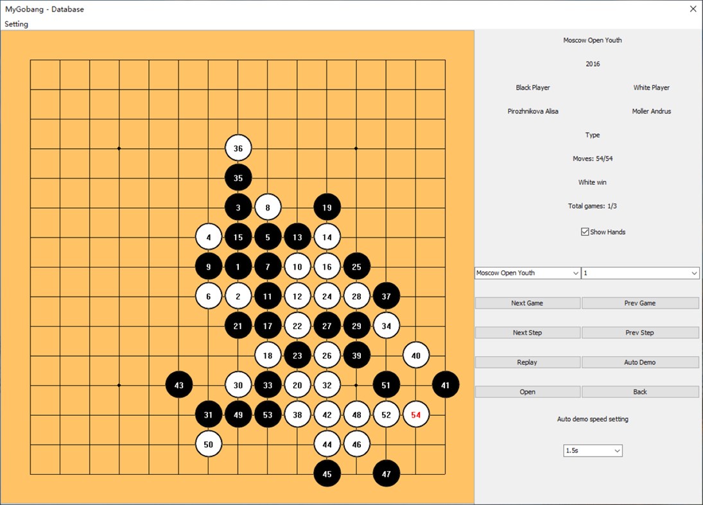This screenshot has height=505, width=703.
Task: Advance one move with Next Step
Action: (526, 332)
